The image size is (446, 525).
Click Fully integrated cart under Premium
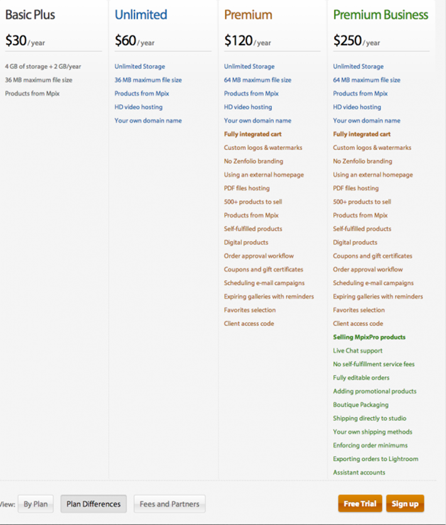(x=253, y=135)
